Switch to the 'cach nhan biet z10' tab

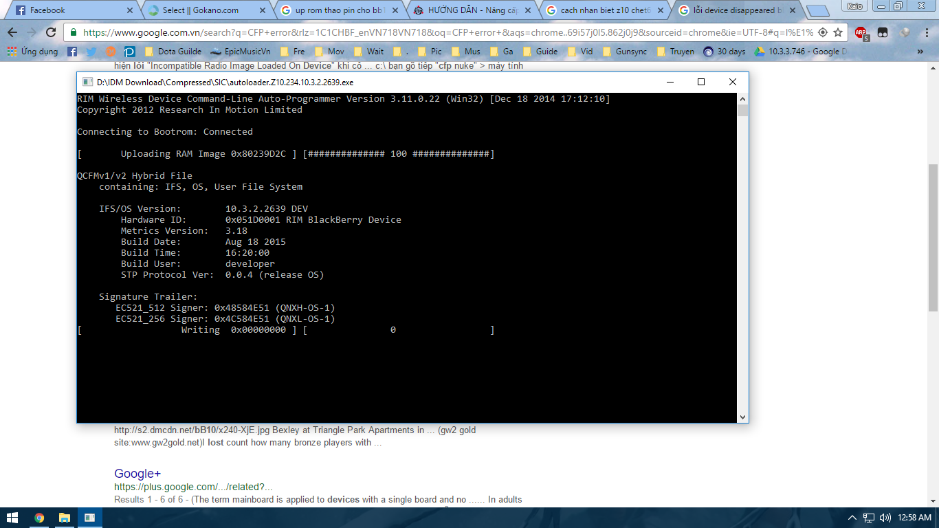[603, 10]
